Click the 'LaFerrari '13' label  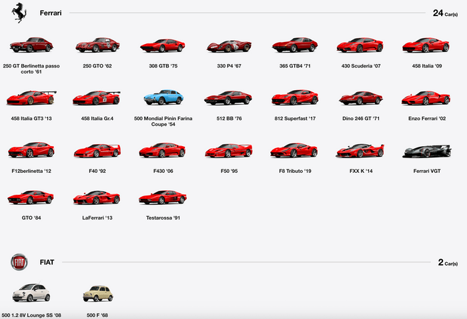97,218
